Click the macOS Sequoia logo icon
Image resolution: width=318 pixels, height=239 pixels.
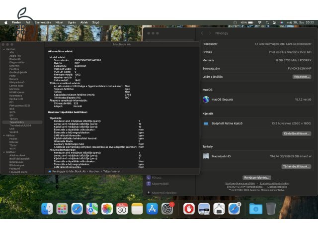point(206,100)
